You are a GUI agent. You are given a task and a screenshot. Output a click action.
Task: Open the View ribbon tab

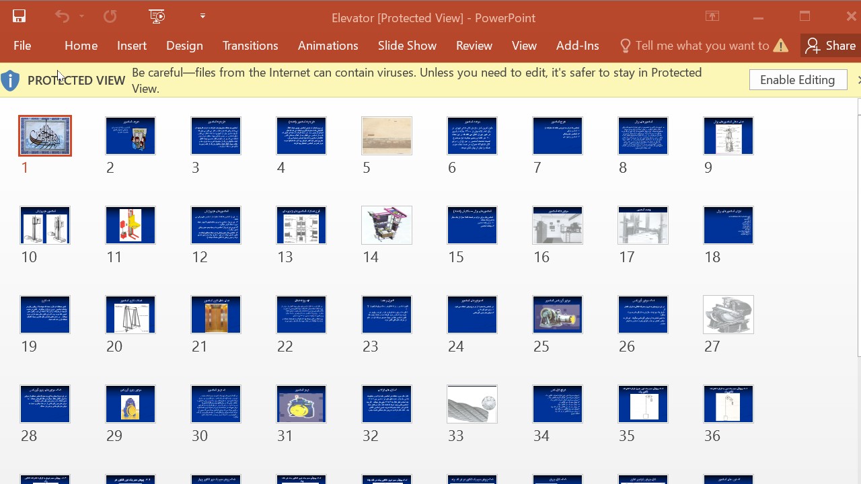524,46
